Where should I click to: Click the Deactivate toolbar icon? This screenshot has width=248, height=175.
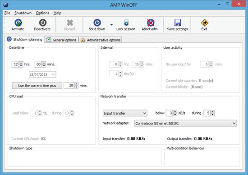43,23
